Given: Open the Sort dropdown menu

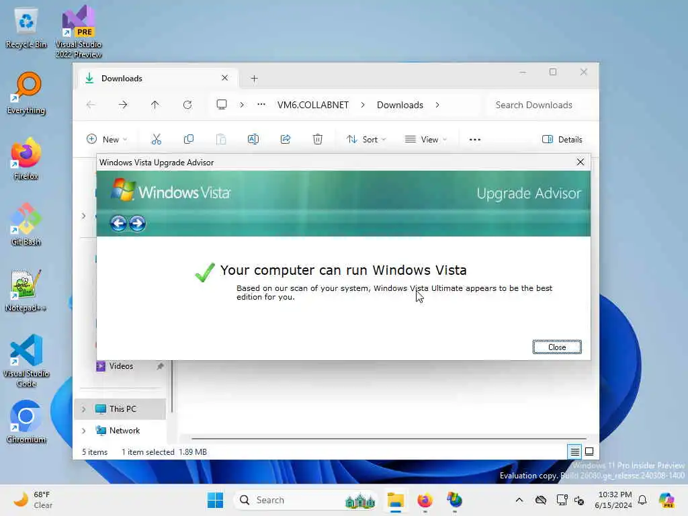Looking at the screenshot, I should click(366, 139).
